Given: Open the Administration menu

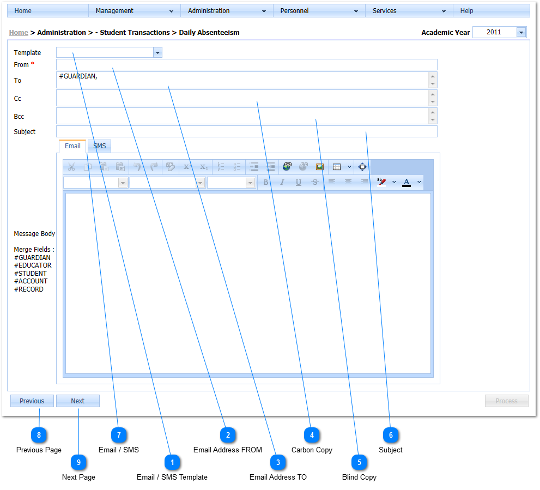Looking at the screenshot, I should (227, 11).
